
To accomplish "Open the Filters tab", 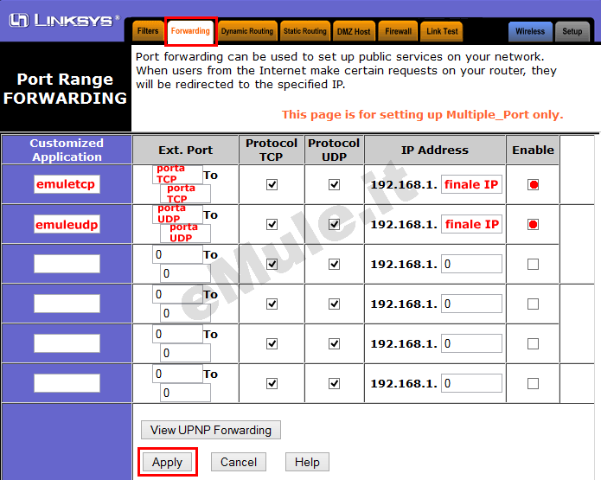I will (148, 31).
